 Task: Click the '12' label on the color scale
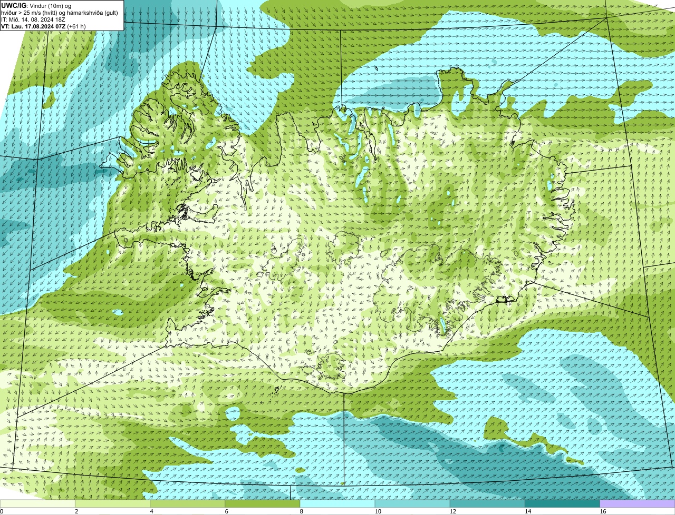(453, 511)
